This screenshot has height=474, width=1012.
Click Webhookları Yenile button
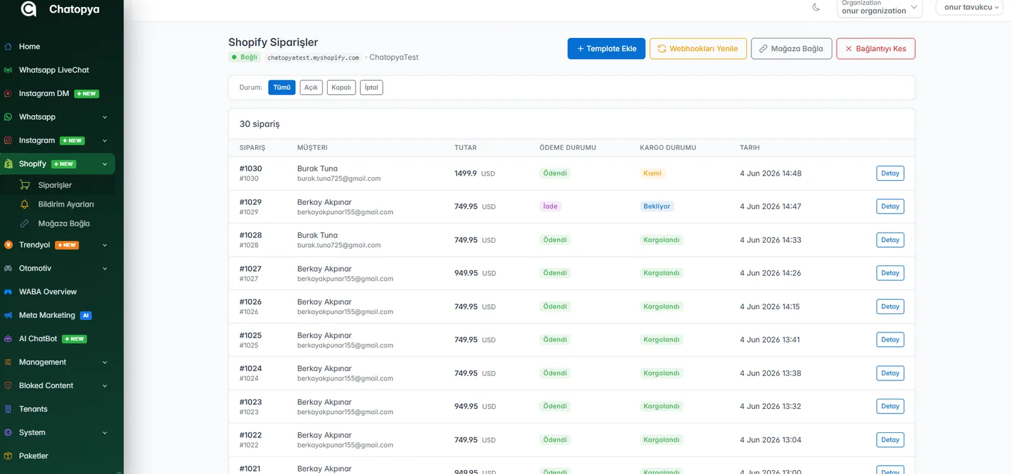(698, 49)
